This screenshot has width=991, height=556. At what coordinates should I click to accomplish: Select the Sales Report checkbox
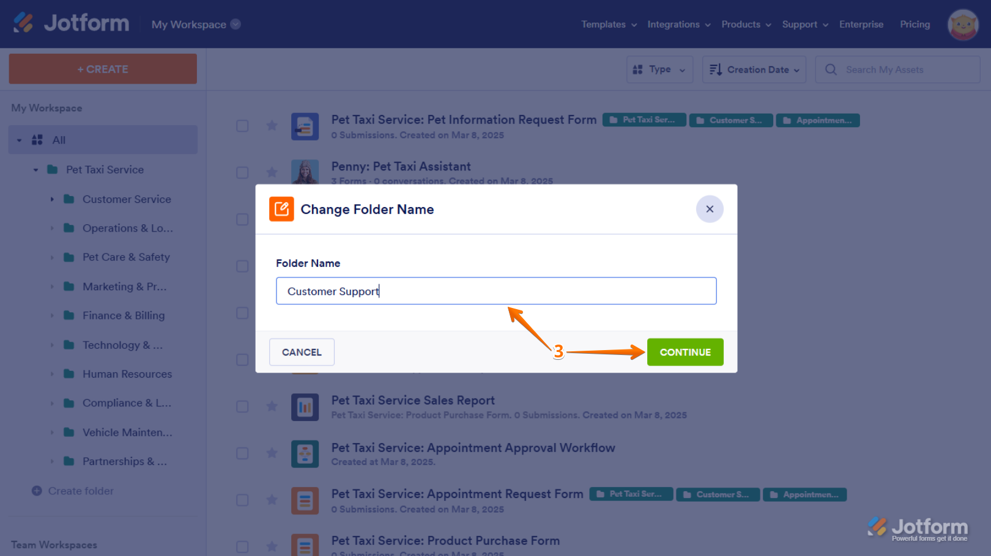pyautogui.click(x=242, y=407)
